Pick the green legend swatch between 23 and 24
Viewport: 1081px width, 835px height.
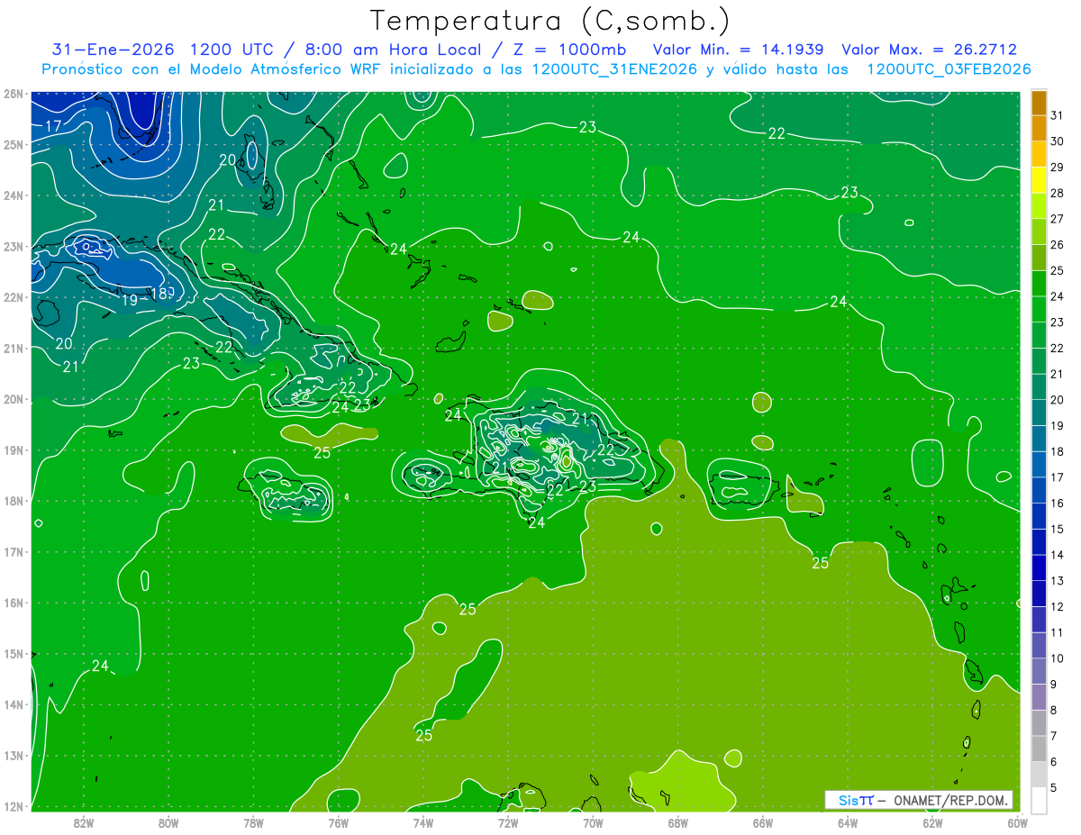click(1039, 309)
